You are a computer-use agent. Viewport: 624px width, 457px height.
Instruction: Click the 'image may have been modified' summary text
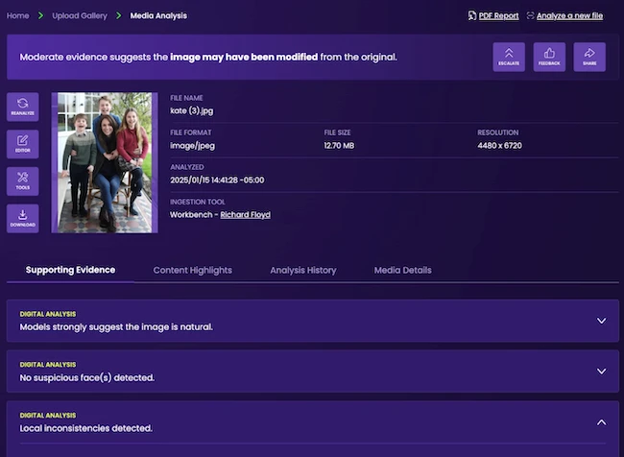coord(244,57)
